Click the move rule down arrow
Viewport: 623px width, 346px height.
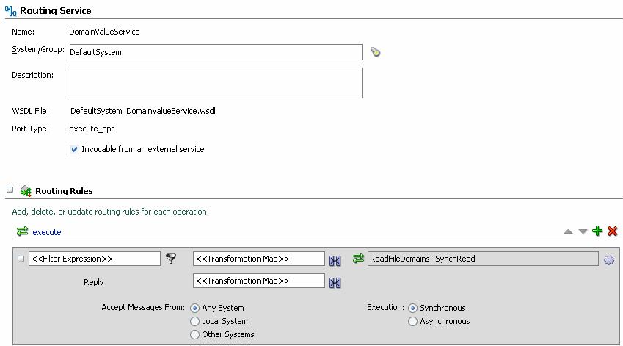[x=583, y=231]
